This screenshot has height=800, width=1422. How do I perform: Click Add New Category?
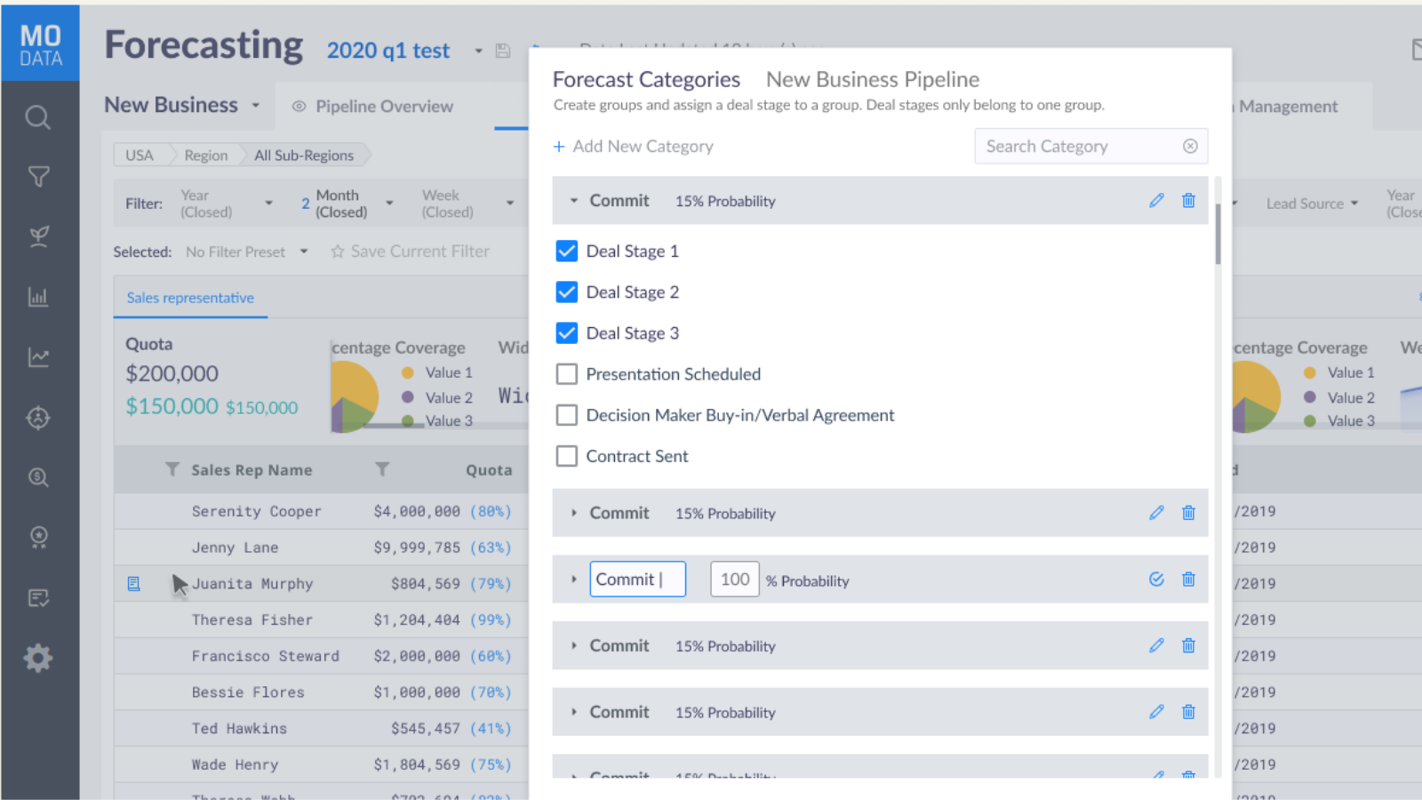634,146
